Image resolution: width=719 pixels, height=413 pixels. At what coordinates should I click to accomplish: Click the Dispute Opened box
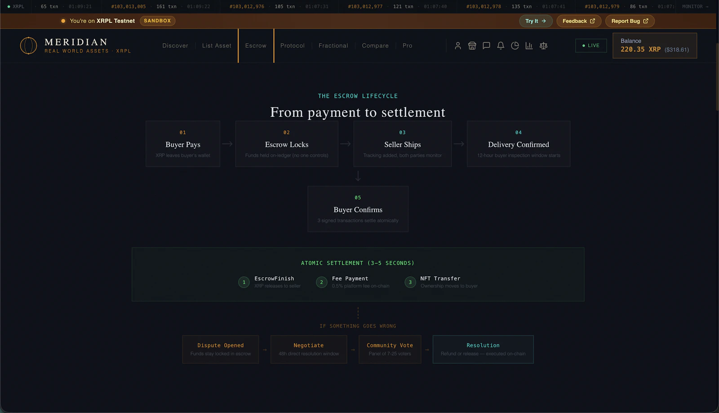(221, 349)
